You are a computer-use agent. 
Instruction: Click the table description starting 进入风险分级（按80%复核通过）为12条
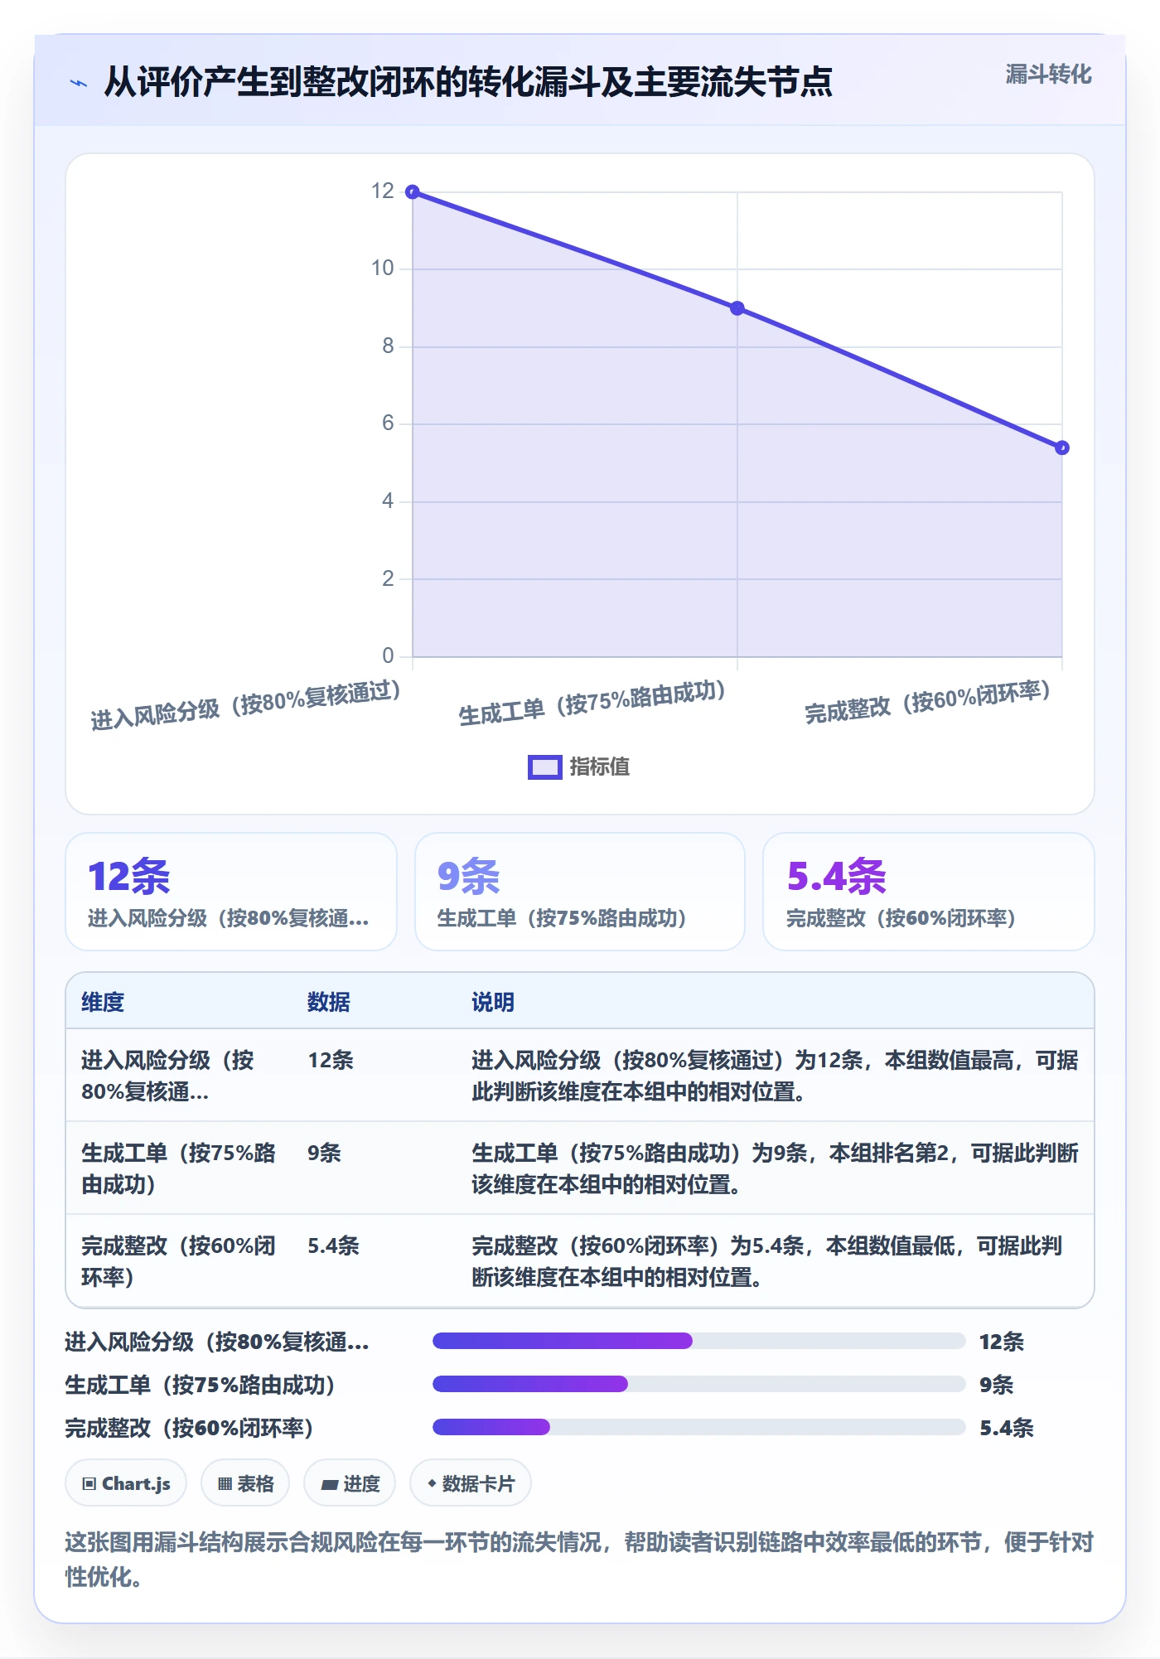coord(775,1076)
